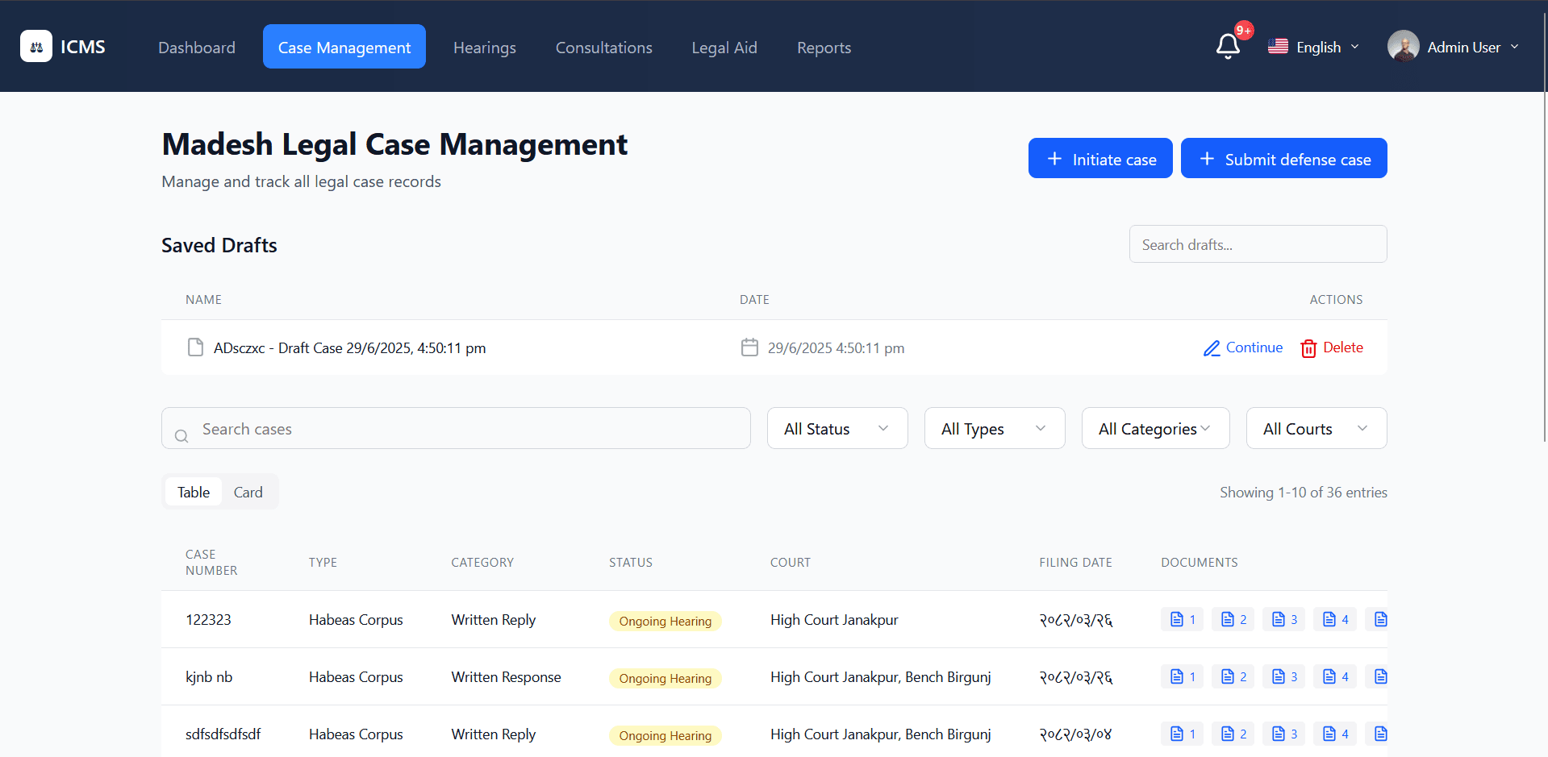Expand the All Courts dropdown
Screen dimensions: 1548x757
(1316, 428)
